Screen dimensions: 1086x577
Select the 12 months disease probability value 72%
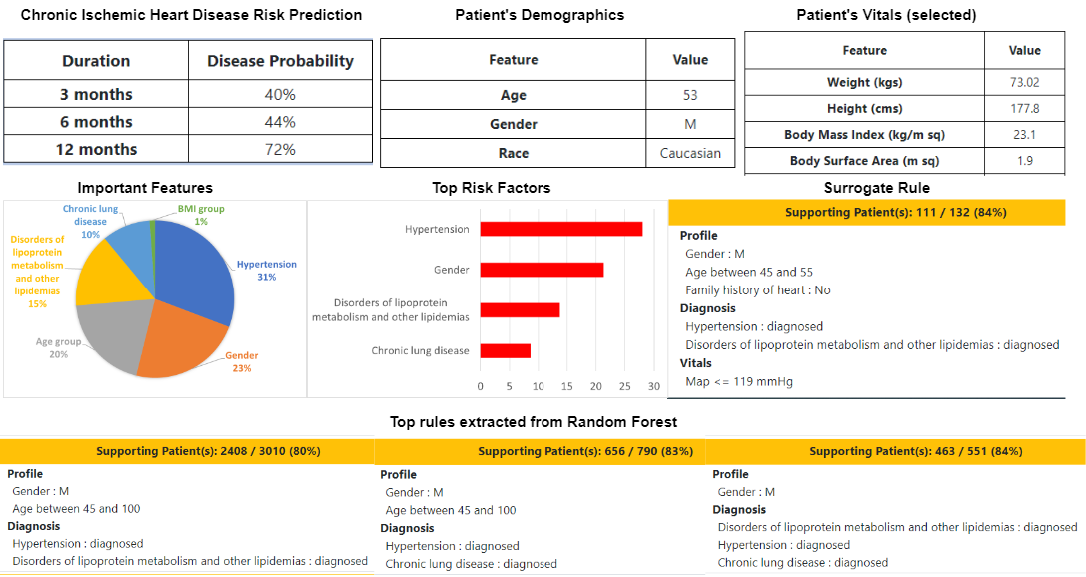click(280, 149)
